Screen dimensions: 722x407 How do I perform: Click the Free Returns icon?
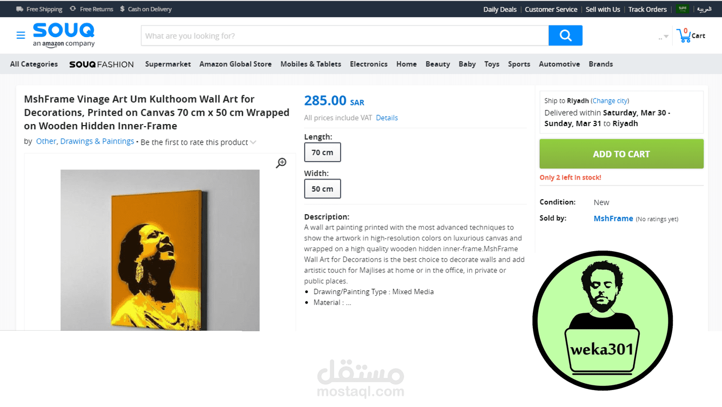click(x=73, y=9)
